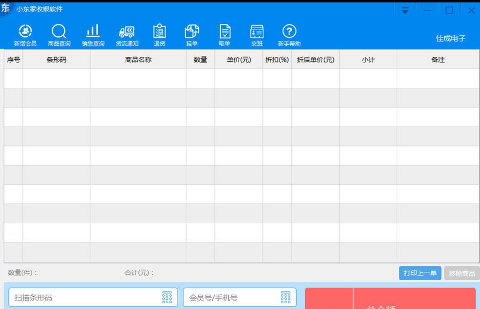Open 取单 to retrieve held order
Screen dimensions: 480x309
point(225,34)
